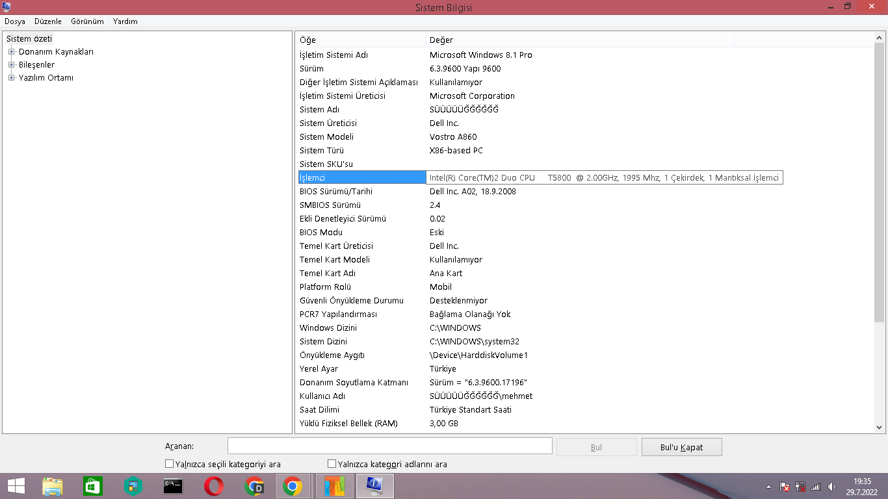888x499 pixels.
Task: Click the Öğe column header
Action: [361, 40]
